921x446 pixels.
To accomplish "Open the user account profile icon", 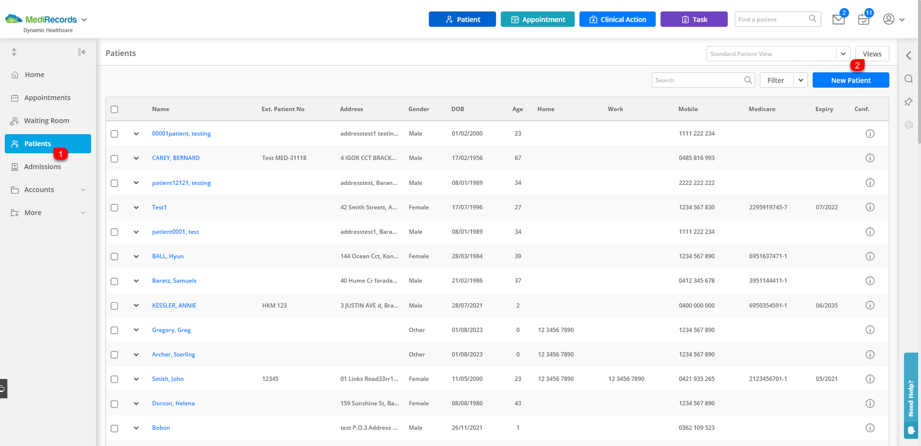I will coord(889,20).
